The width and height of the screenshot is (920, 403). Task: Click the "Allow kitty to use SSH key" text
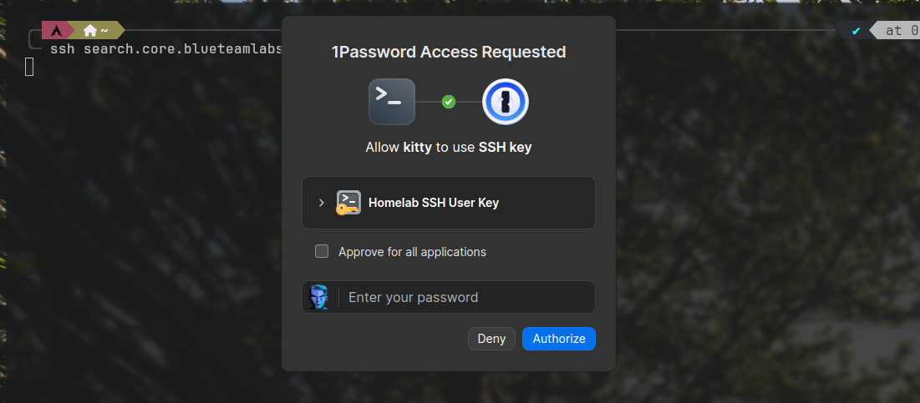pyautogui.click(x=449, y=148)
